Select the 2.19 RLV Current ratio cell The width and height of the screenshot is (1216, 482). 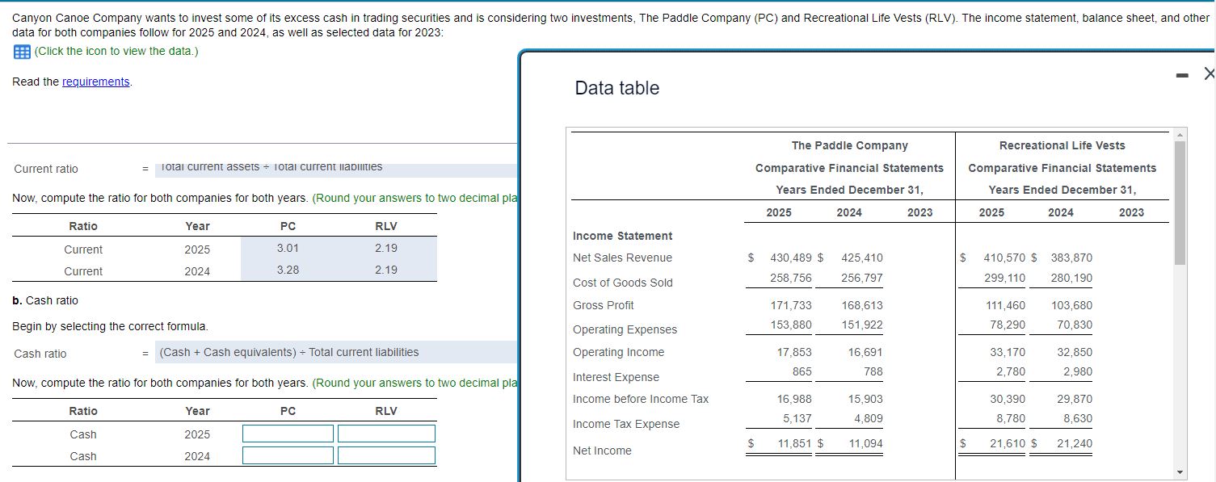[x=386, y=248]
